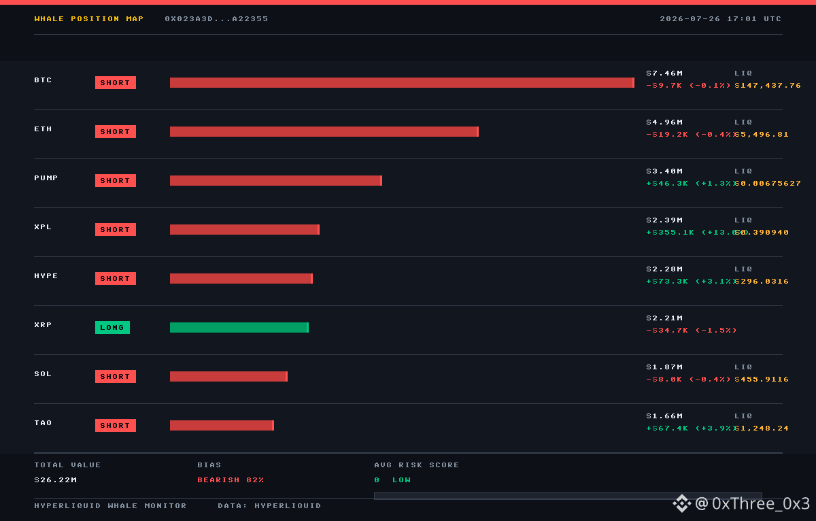Click the SHORT badge in the XPL row

(x=116, y=230)
